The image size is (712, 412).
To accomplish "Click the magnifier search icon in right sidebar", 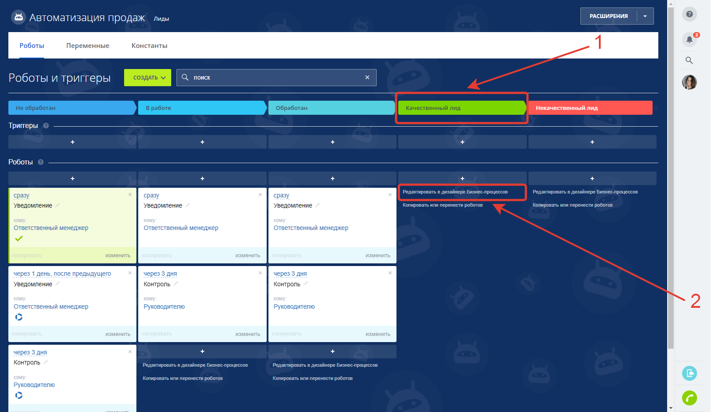I will coord(689,61).
